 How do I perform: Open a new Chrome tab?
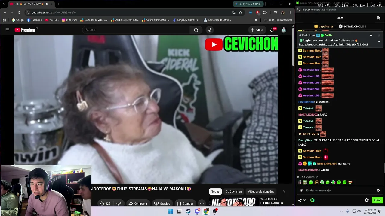(x=59, y=4)
